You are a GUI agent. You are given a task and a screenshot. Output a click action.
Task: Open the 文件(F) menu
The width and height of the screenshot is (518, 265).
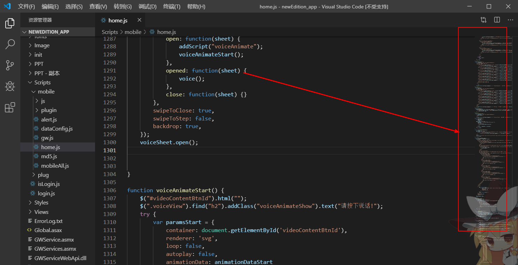(x=27, y=7)
